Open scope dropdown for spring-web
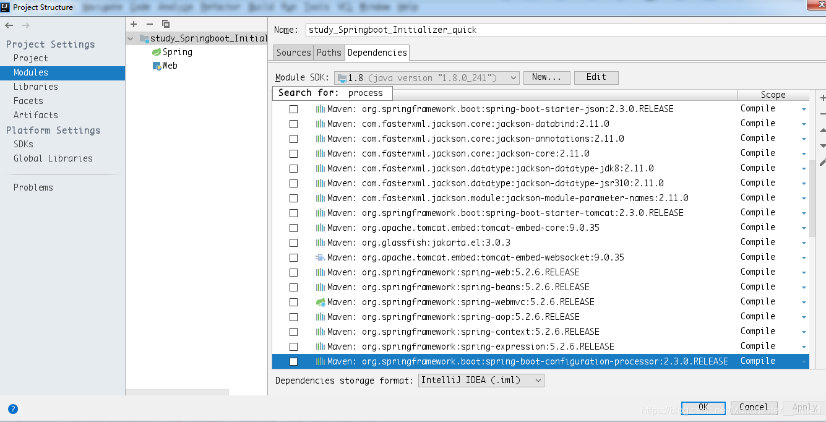 click(804, 273)
